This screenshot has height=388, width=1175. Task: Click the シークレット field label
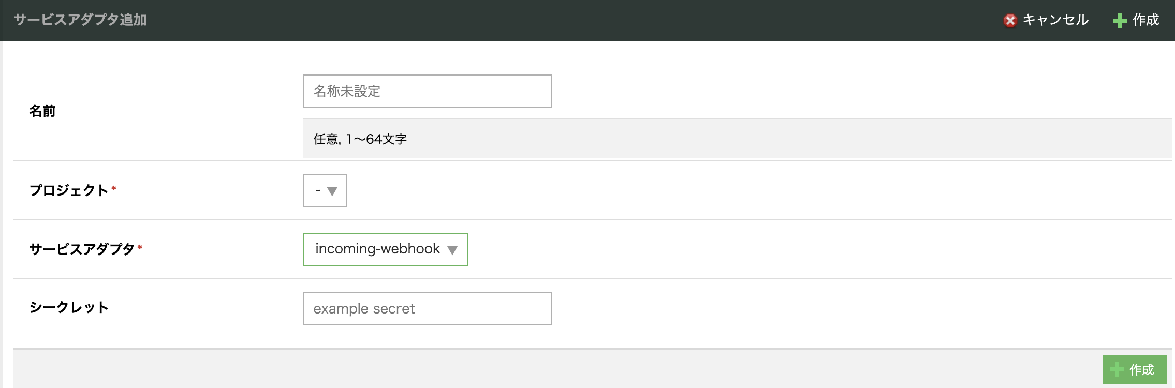click(x=69, y=307)
